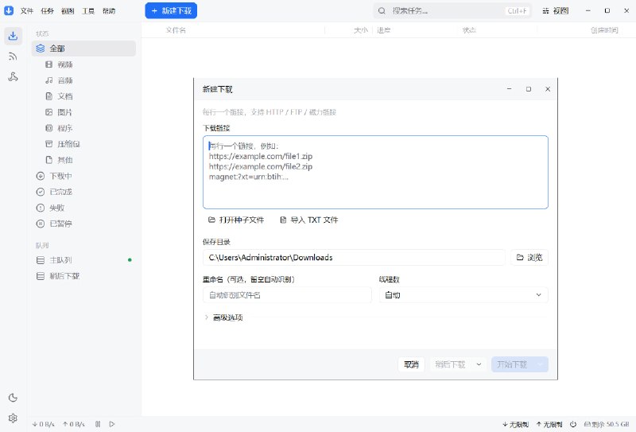Sort by 文件名 column header
Viewport: 636px width, 432px height.
click(176, 30)
